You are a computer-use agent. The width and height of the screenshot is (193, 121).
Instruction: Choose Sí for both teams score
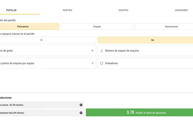48,40
